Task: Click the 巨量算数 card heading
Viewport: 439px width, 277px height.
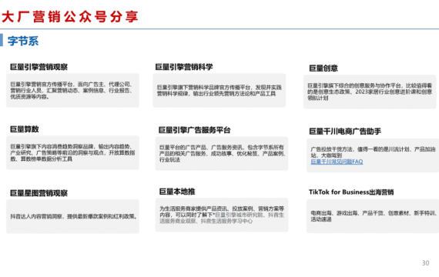Action: click(x=25, y=129)
